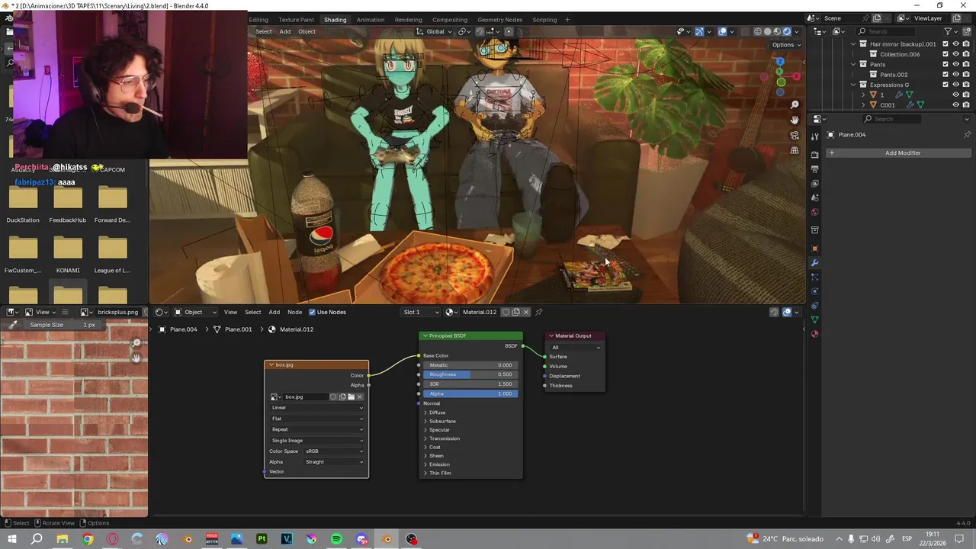
Task: Click the X axis on navigation gizmo
Action: click(x=797, y=76)
